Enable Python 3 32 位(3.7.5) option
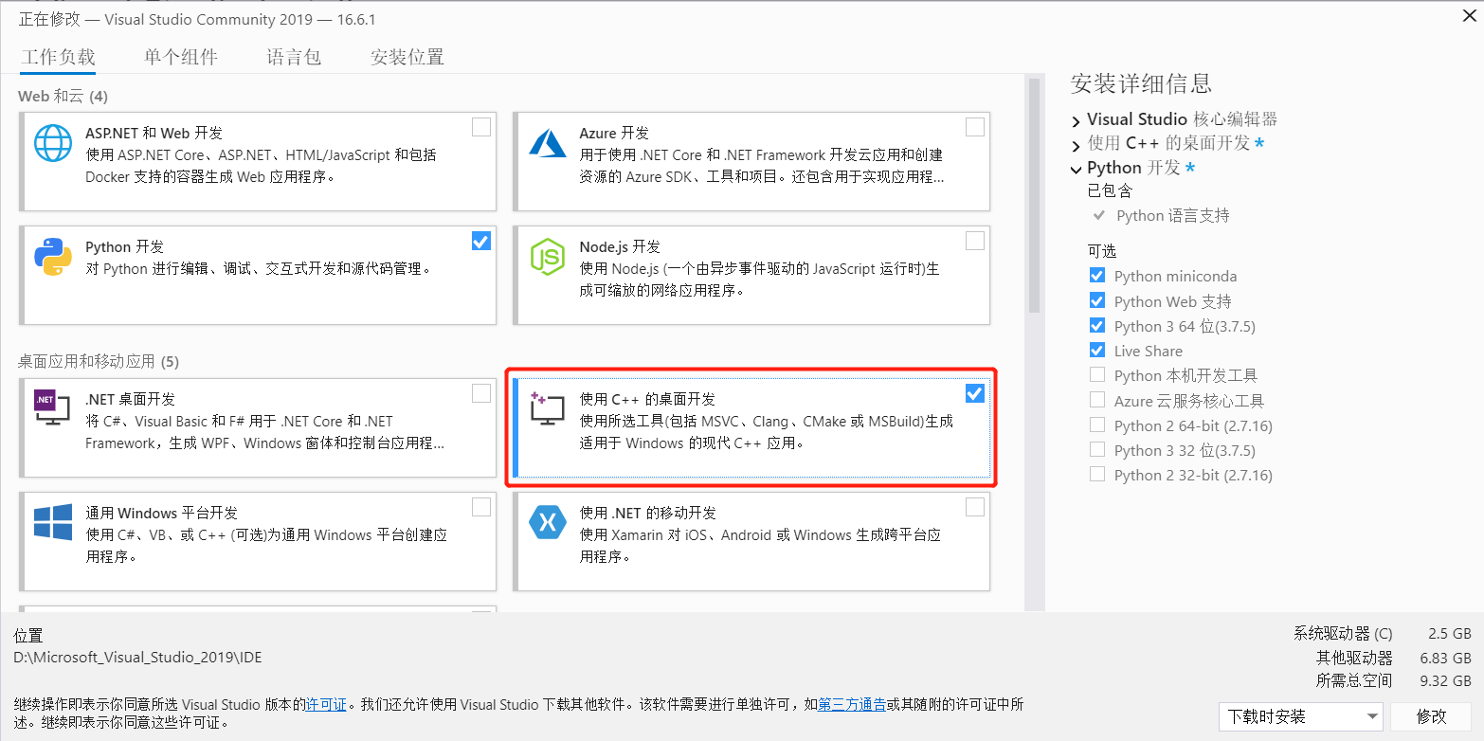Viewport: 1484px width, 741px height. tap(1097, 449)
